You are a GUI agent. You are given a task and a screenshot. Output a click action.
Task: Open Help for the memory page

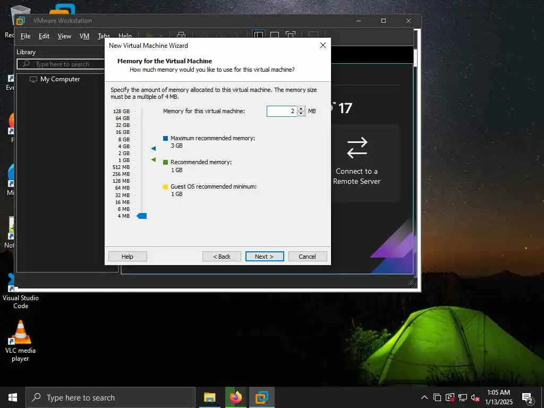tap(127, 257)
